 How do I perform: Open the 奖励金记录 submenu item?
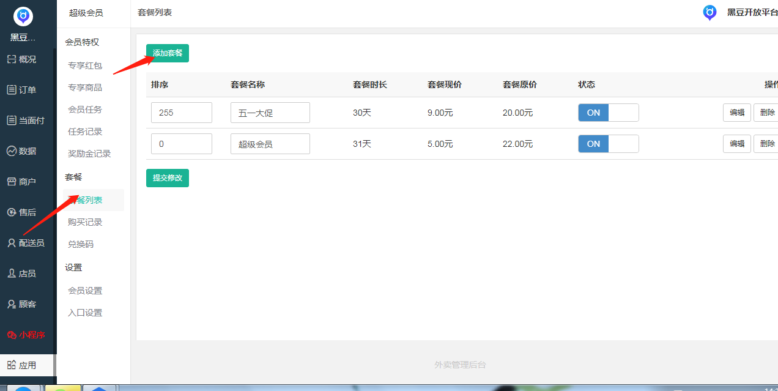[x=89, y=154]
